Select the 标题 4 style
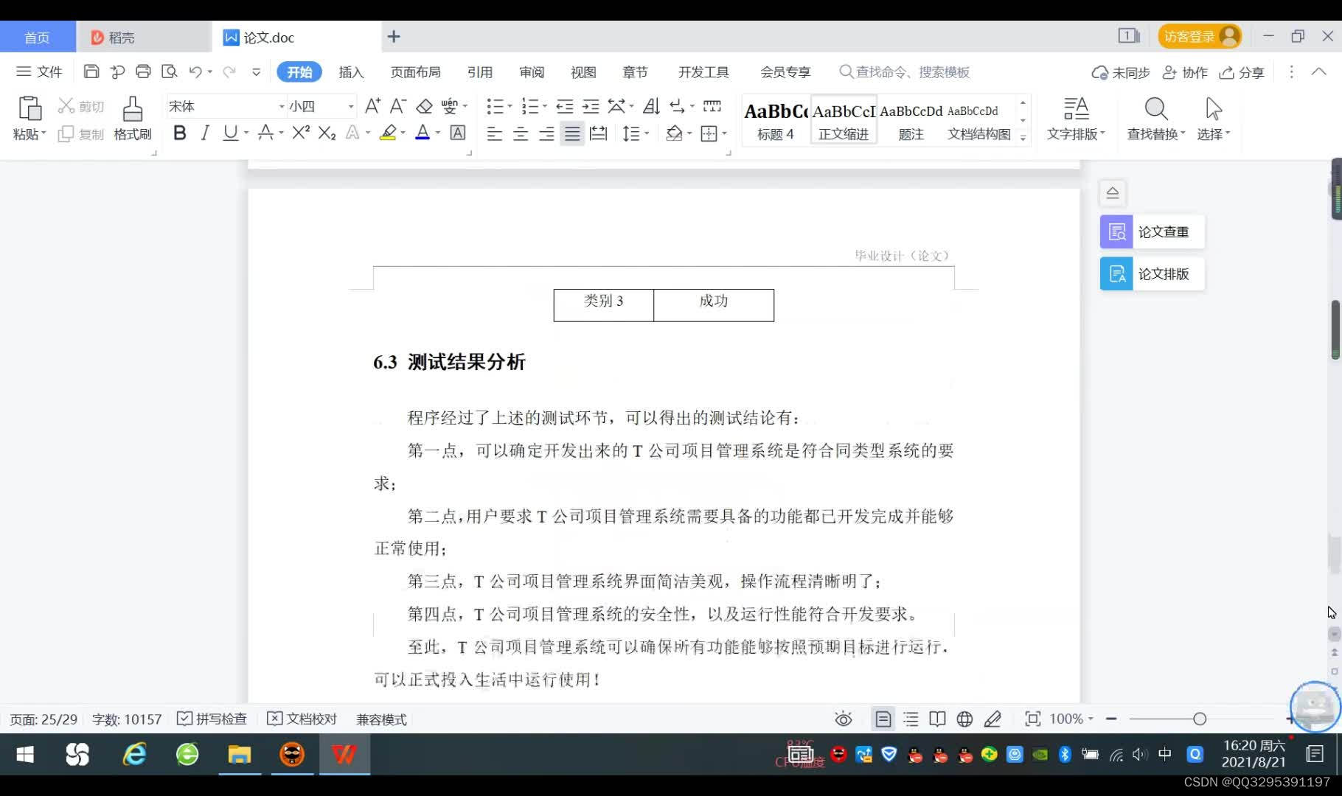This screenshot has width=1342, height=796. point(776,119)
